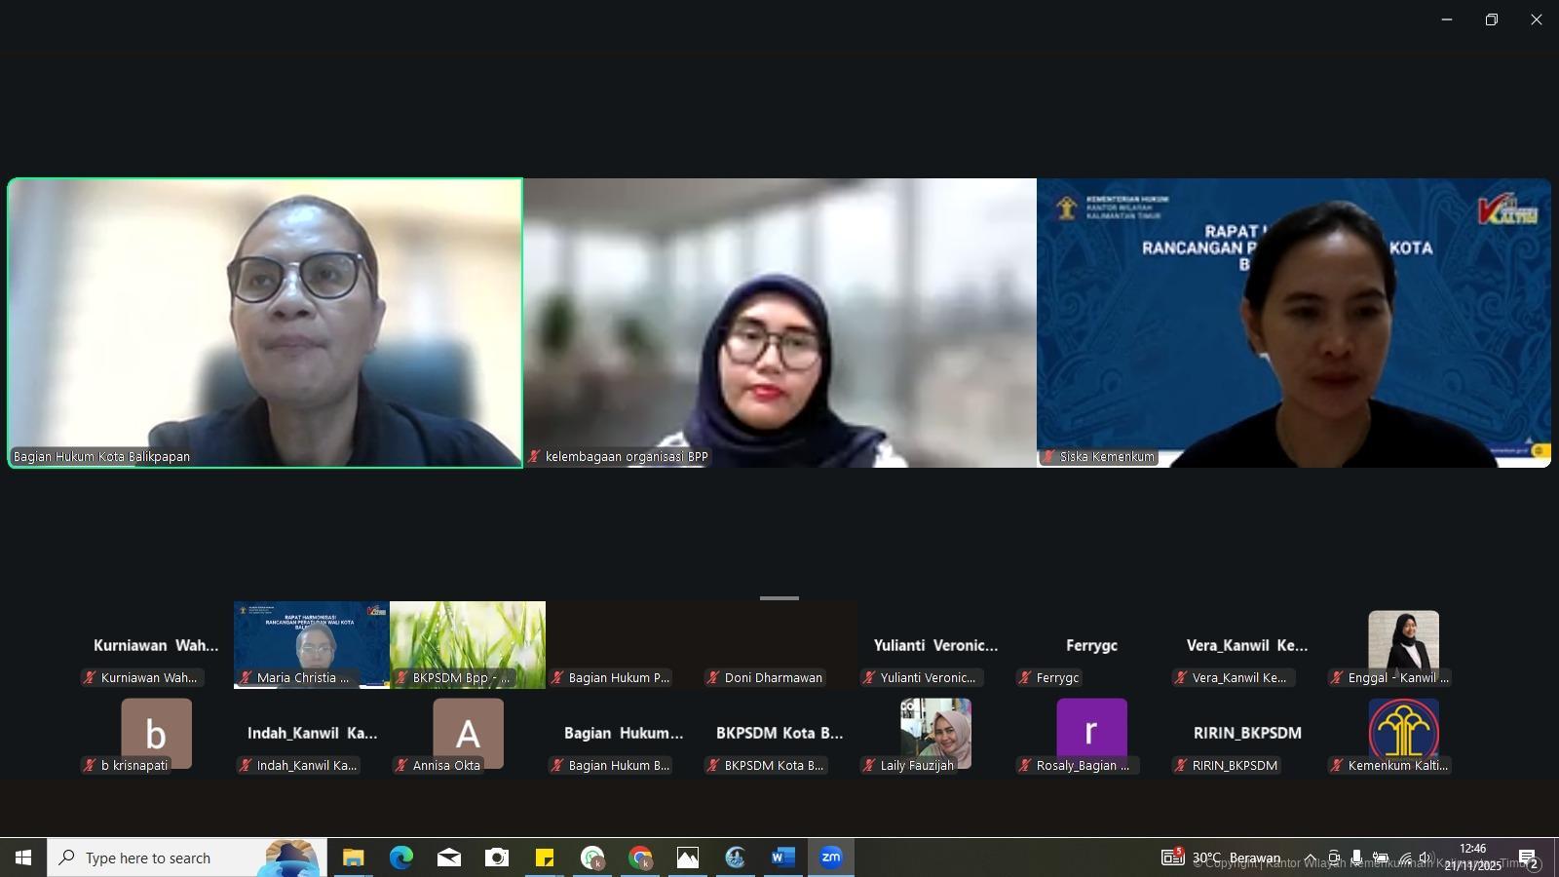The width and height of the screenshot is (1559, 877).
Task: Open the Wi-Fi network tray icon
Action: point(1404,858)
